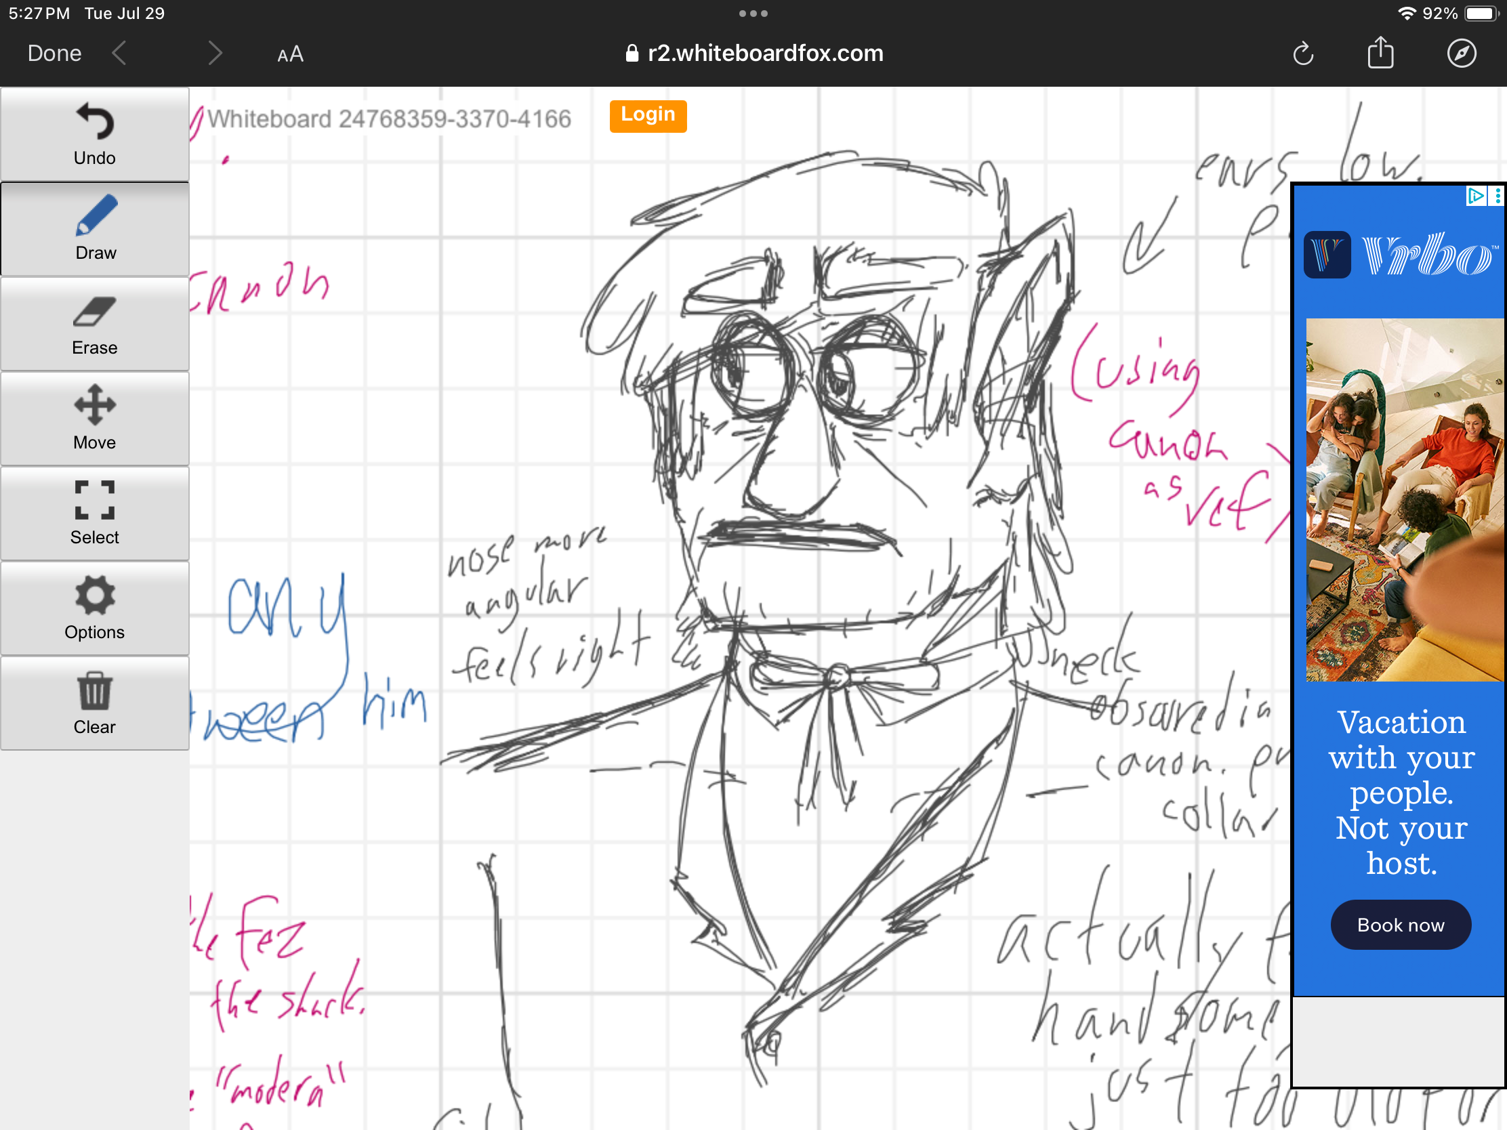Go back with left chevron

(x=120, y=53)
